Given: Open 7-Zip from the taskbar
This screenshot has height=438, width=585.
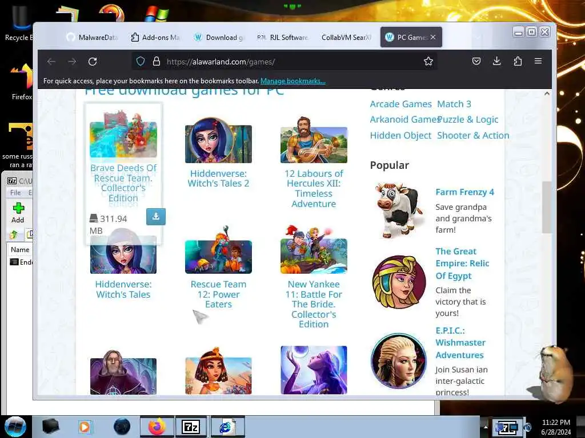Looking at the screenshot, I should (x=191, y=427).
